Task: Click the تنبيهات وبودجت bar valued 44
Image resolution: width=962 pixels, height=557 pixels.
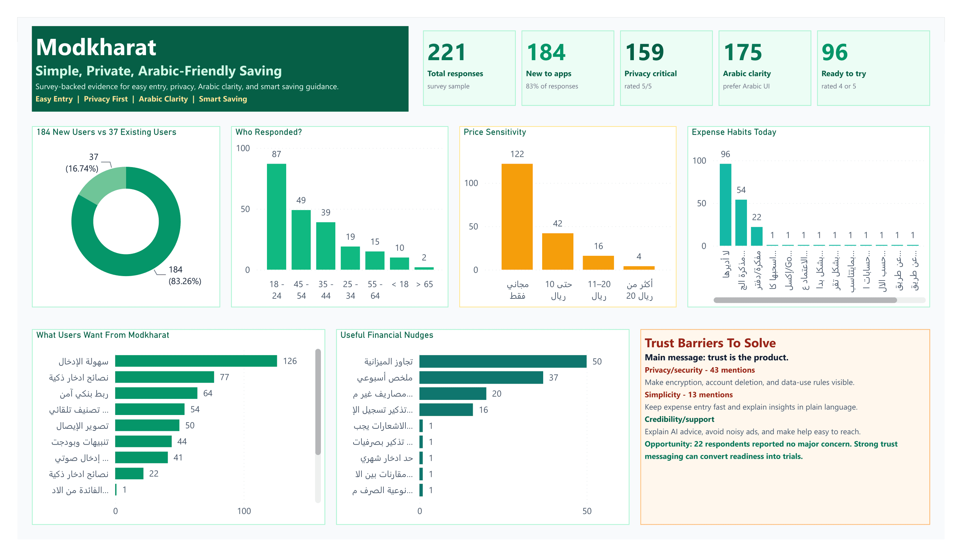Action: tap(144, 441)
